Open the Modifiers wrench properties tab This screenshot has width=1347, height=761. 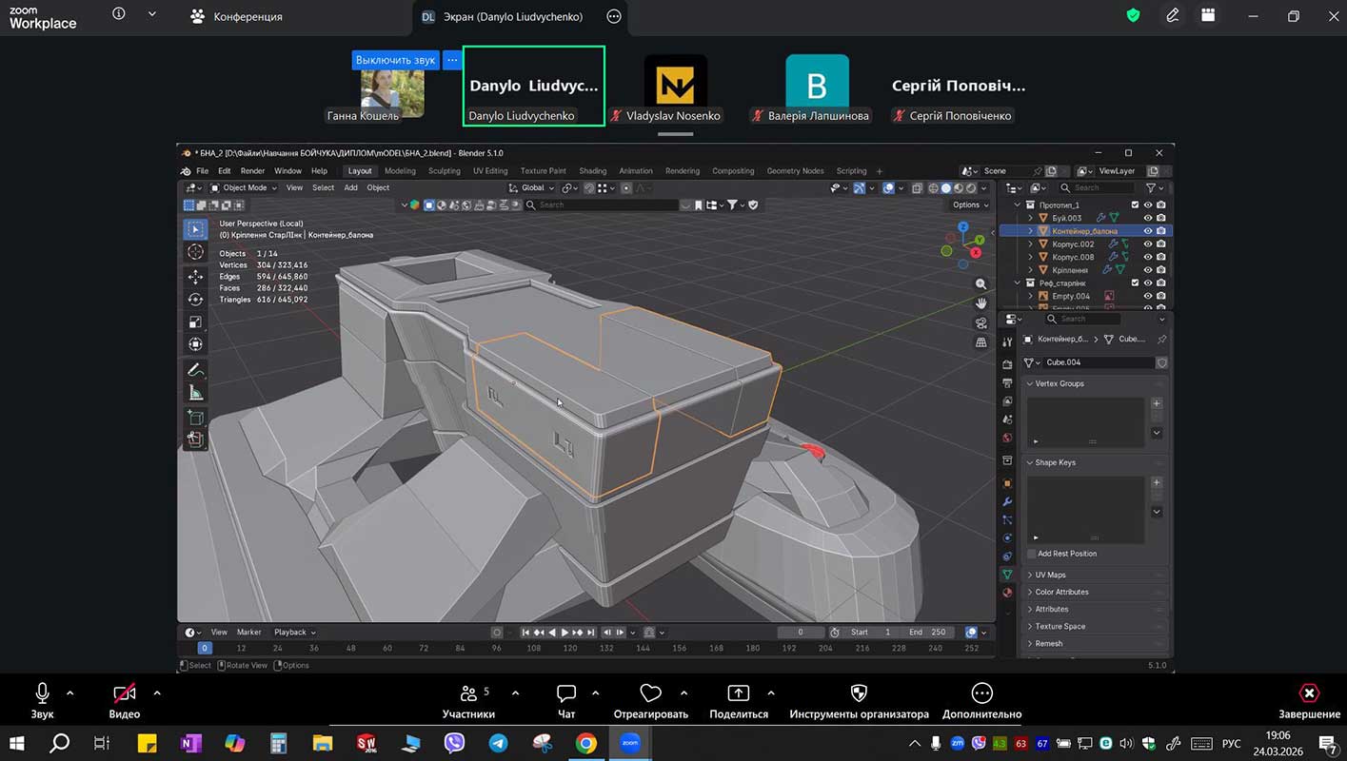[1007, 501]
